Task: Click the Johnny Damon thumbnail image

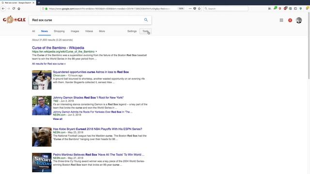Action: pos(42,105)
